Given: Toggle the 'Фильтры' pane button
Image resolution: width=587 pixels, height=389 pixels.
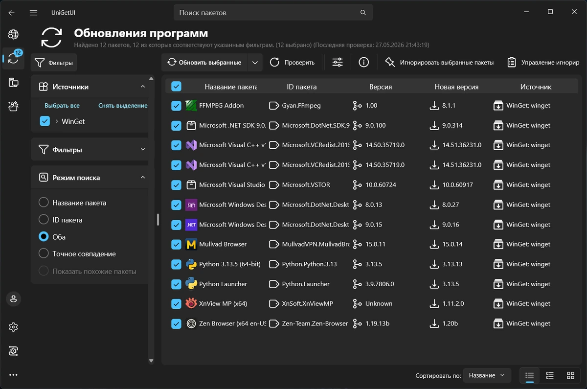Looking at the screenshot, I should [54, 63].
